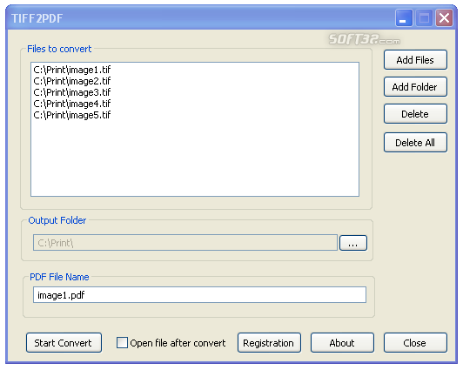Click the Output Folder path field
Screen dimensions: 463x370
pos(185,243)
